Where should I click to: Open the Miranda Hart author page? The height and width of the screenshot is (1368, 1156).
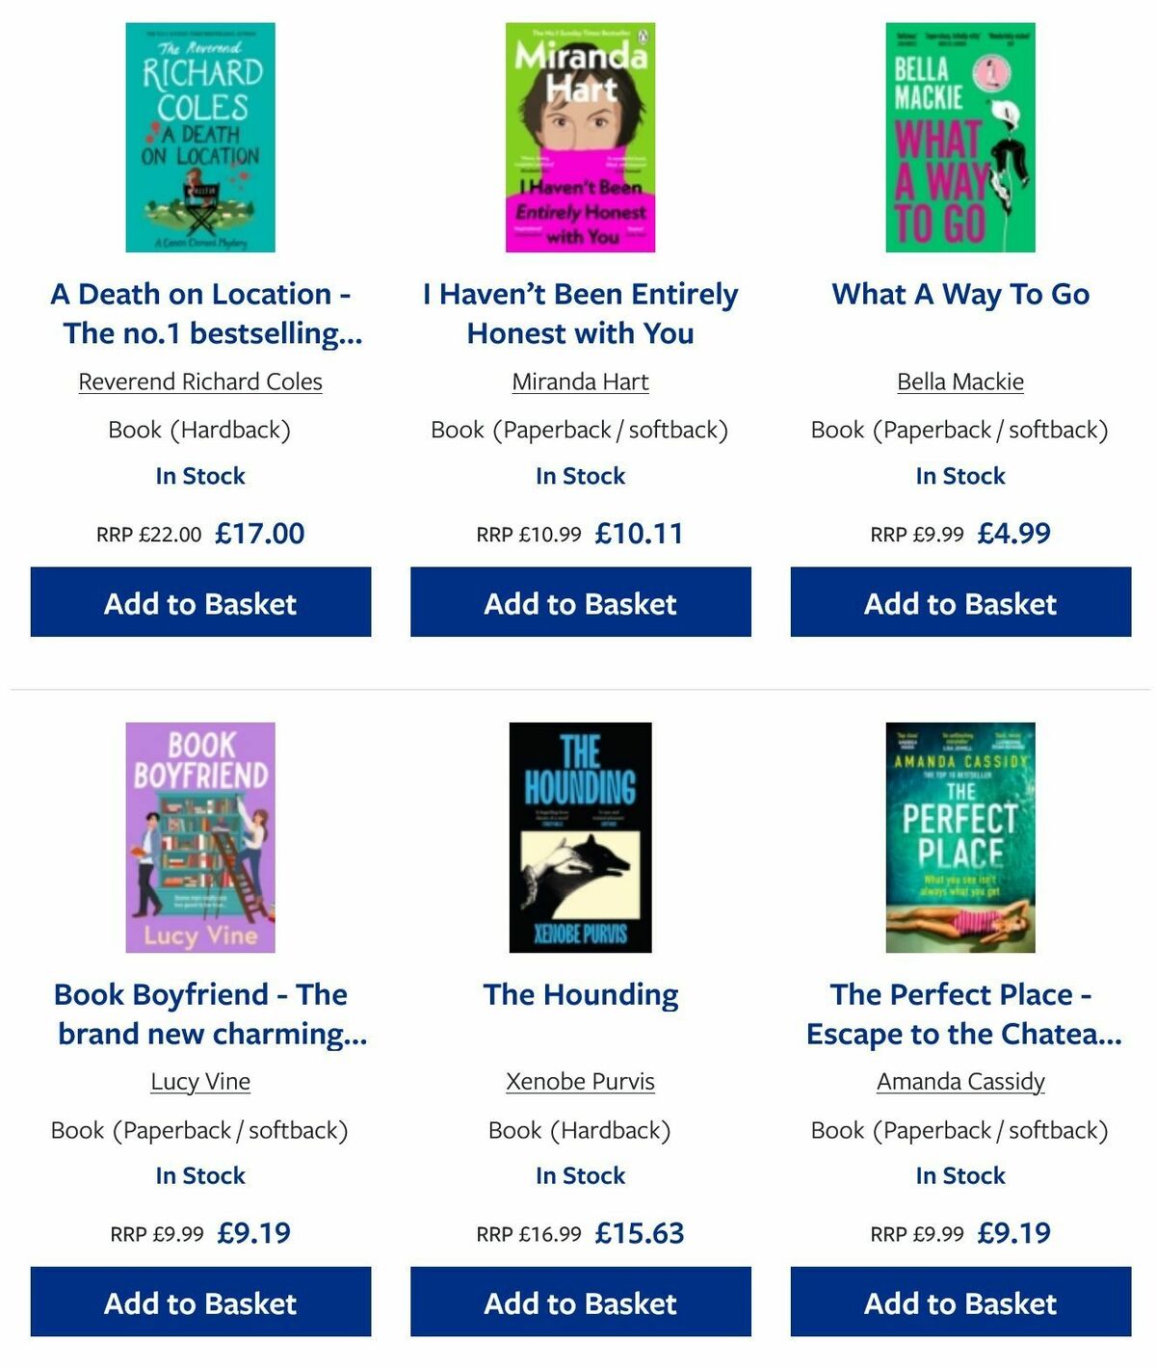pos(580,381)
